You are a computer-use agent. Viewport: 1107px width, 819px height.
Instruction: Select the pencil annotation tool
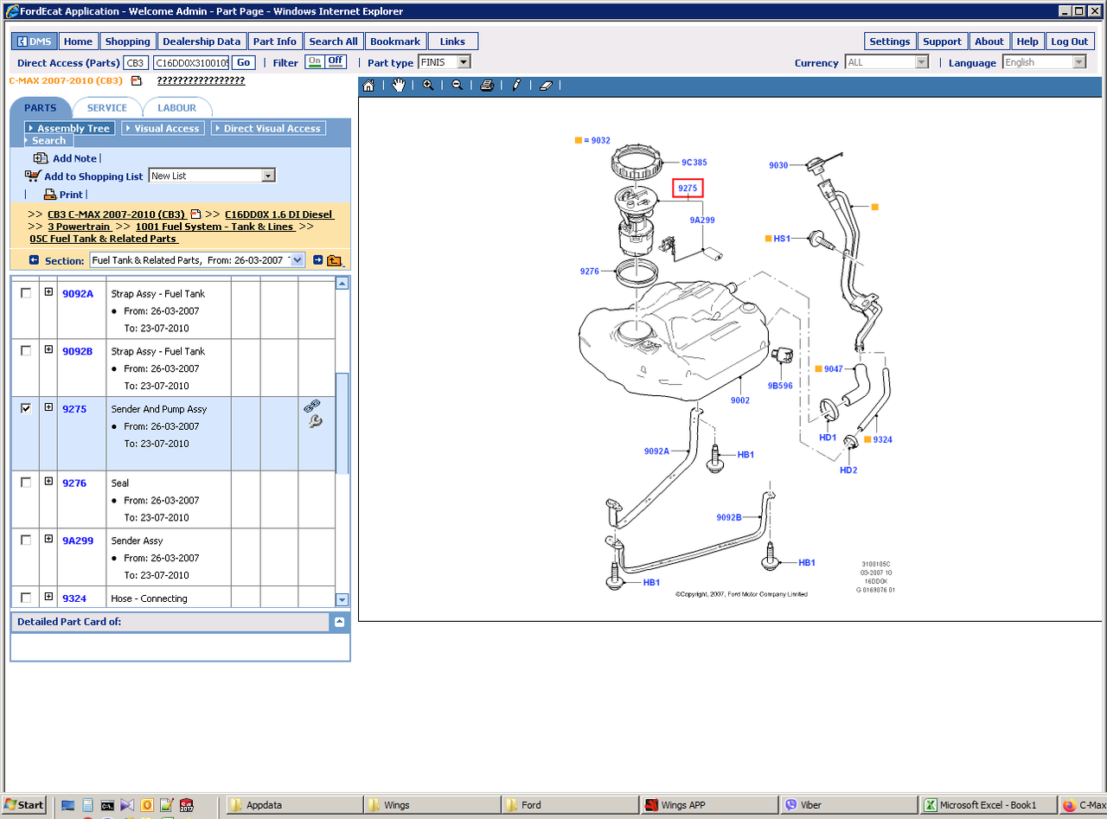[x=516, y=85]
